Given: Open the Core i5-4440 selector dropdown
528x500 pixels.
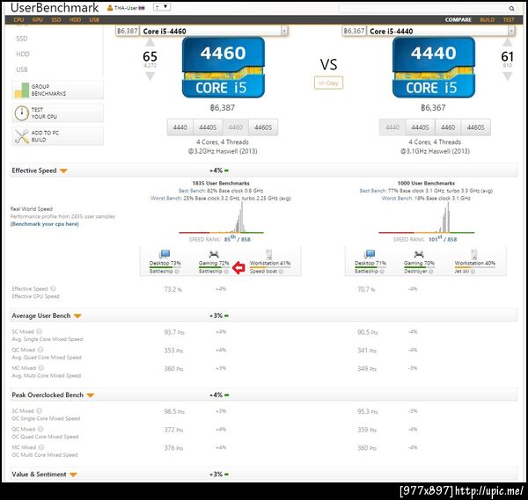Looking at the screenshot, I should pos(511,31).
